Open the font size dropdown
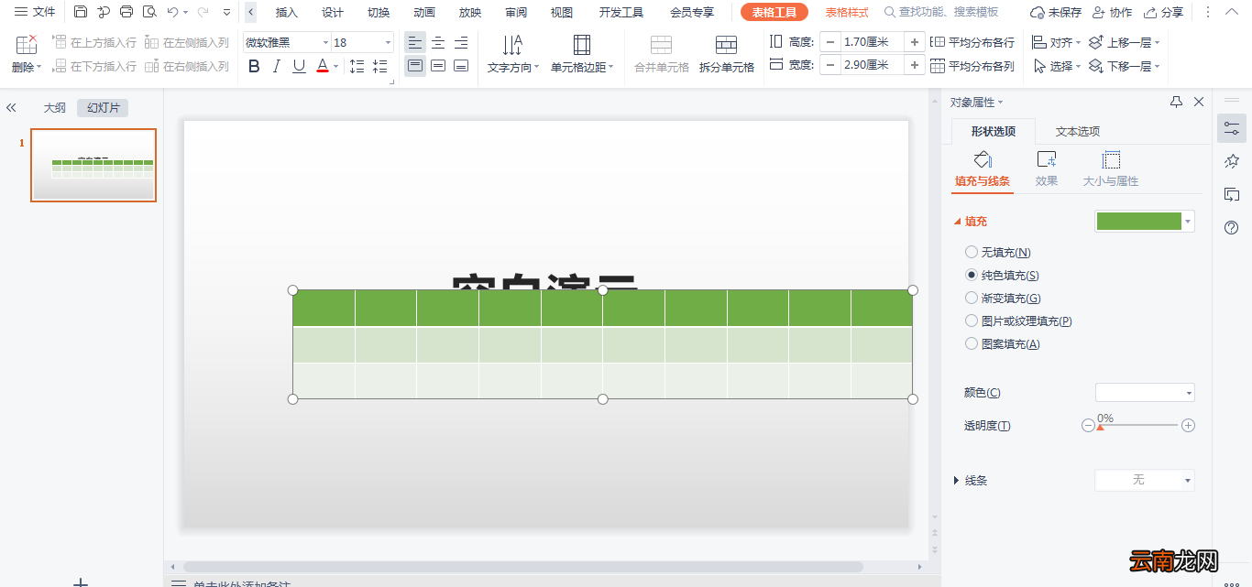Screen dimensions: 1252x587 pyautogui.click(x=386, y=42)
